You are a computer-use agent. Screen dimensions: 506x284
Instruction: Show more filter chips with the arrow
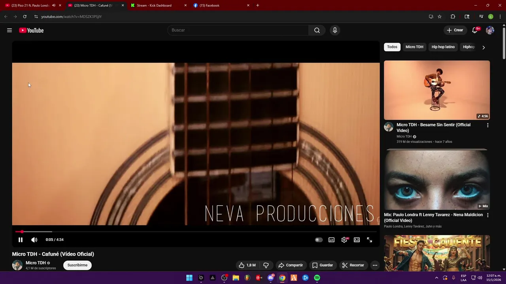483,47
